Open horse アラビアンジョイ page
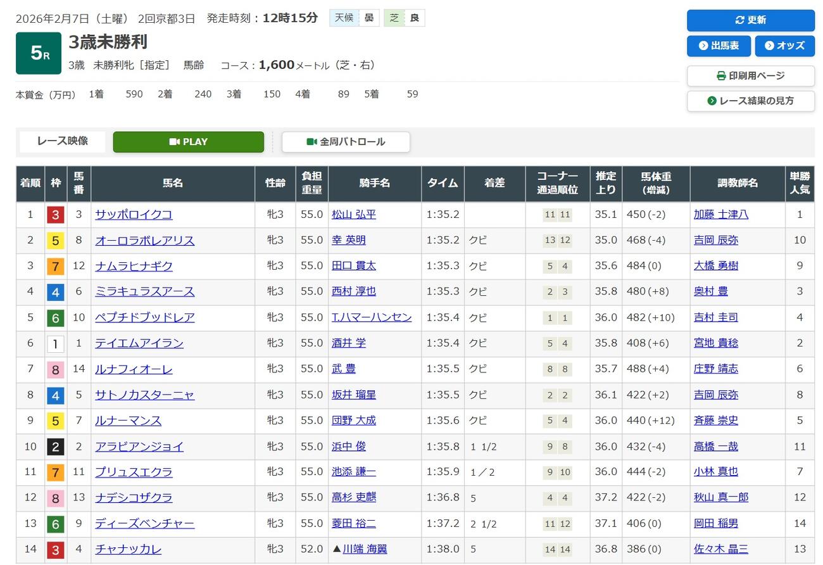This screenshot has height=565, width=823. click(x=139, y=447)
